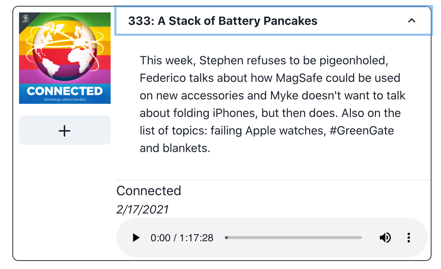Screen dimensions: 441x269
Task: Click the Connected podcast cover artwork
Action: pos(65,58)
